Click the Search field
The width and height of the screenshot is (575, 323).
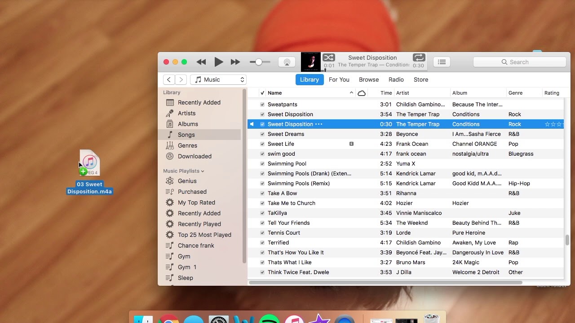pos(520,62)
